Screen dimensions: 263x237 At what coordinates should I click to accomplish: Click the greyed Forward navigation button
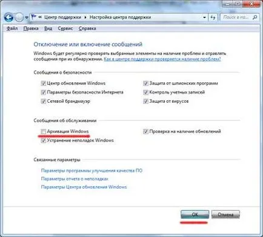[x=19, y=18]
